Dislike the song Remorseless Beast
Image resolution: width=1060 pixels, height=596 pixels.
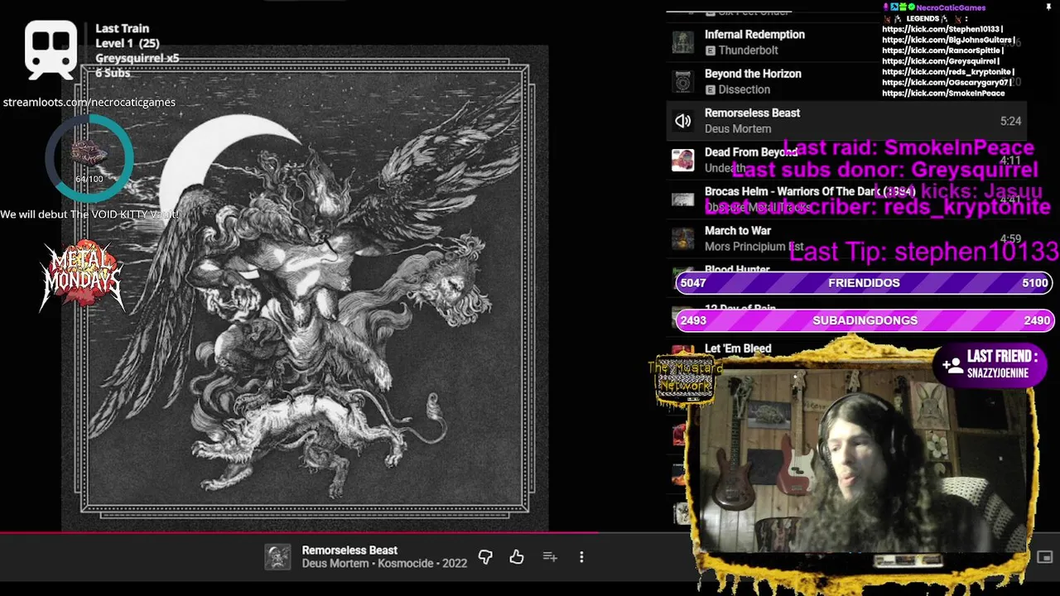(x=485, y=557)
